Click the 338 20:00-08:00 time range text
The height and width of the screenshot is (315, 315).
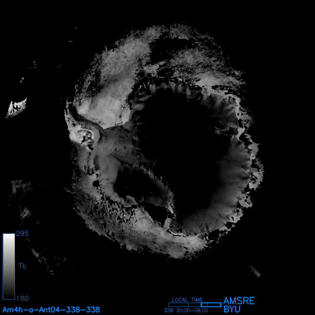[186, 310]
